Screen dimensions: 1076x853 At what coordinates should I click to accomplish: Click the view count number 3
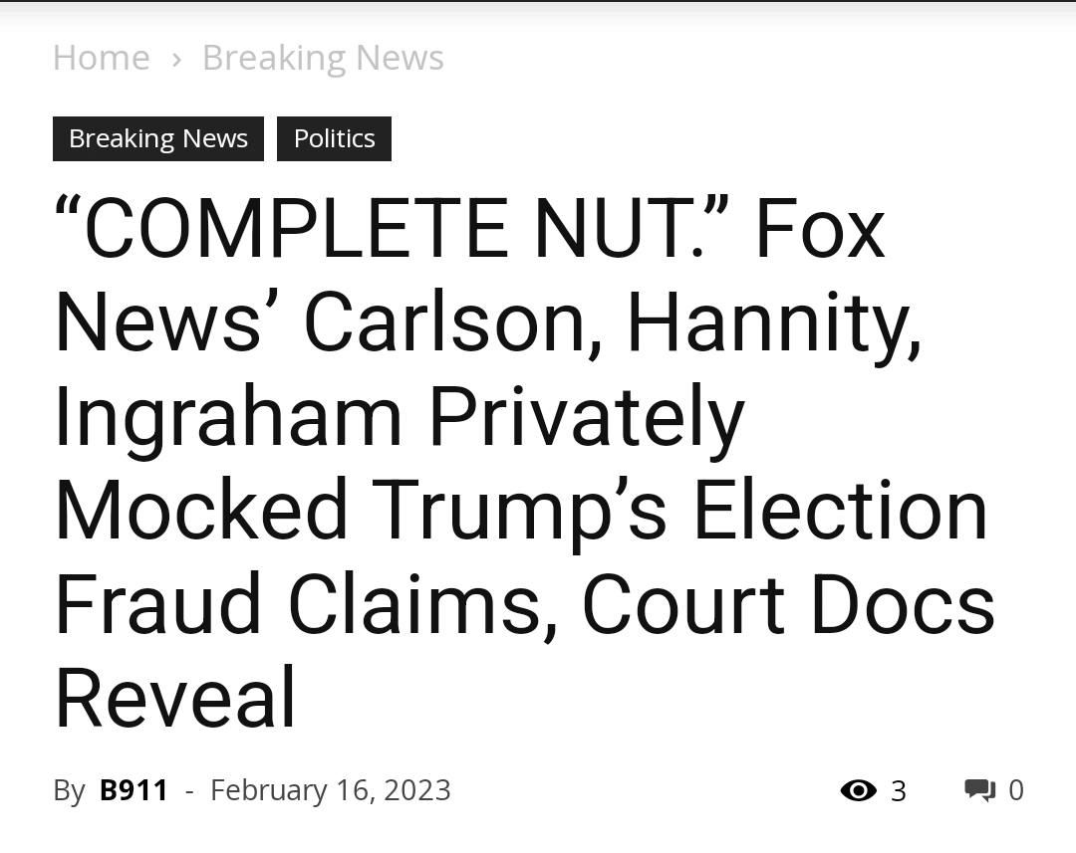point(899,791)
